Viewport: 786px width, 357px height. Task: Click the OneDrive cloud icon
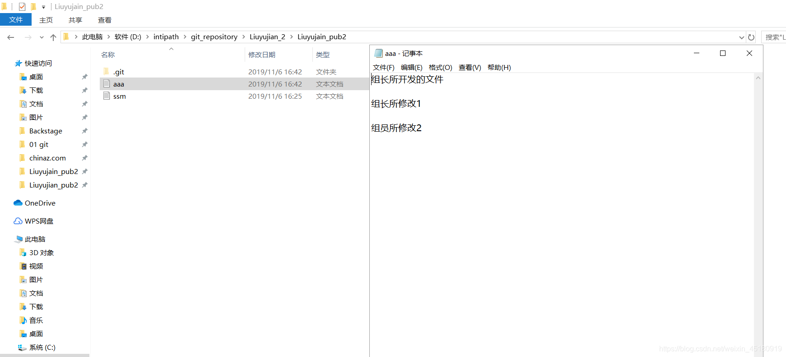(18, 203)
